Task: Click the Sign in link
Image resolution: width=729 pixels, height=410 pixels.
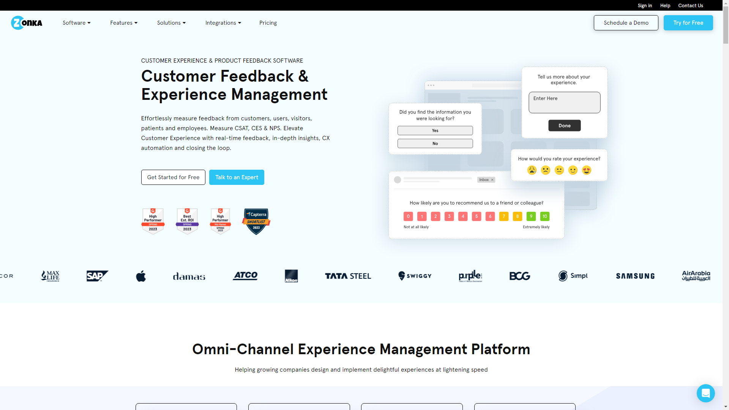Action: (645, 5)
